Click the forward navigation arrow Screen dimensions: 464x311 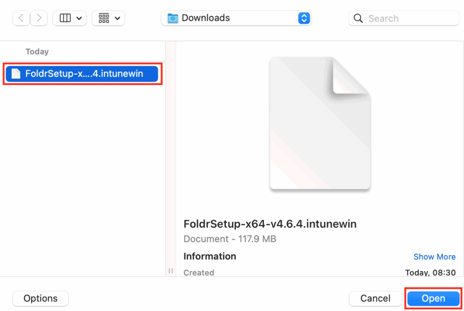tap(40, 18)
